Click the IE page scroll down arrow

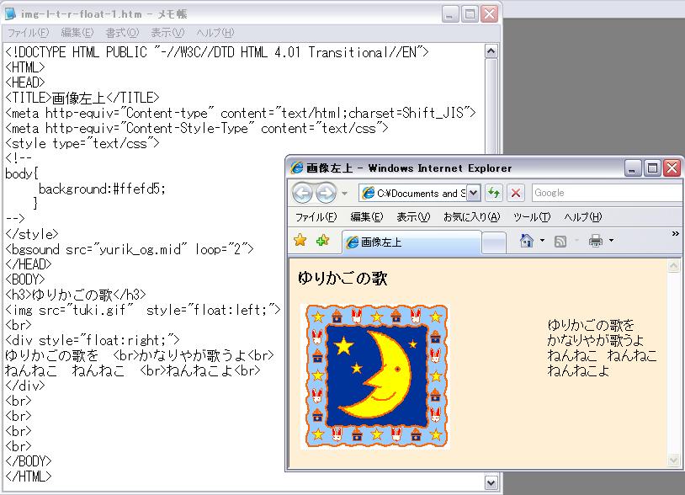(x=674, y=460)
